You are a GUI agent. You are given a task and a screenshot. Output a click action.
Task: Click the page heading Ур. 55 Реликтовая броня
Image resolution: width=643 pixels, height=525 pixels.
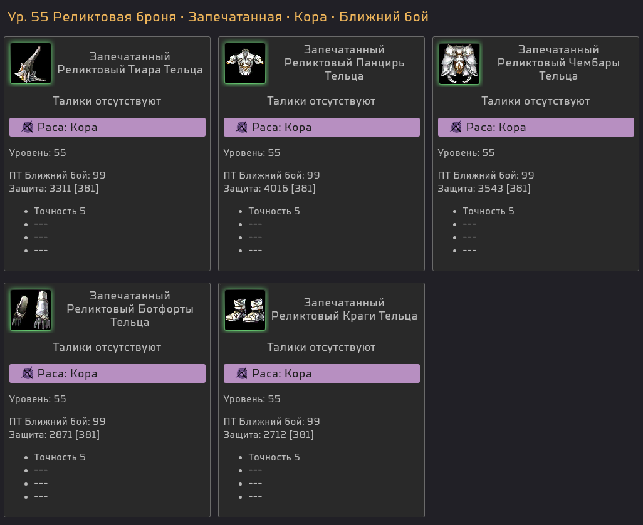tap(92, 17)
